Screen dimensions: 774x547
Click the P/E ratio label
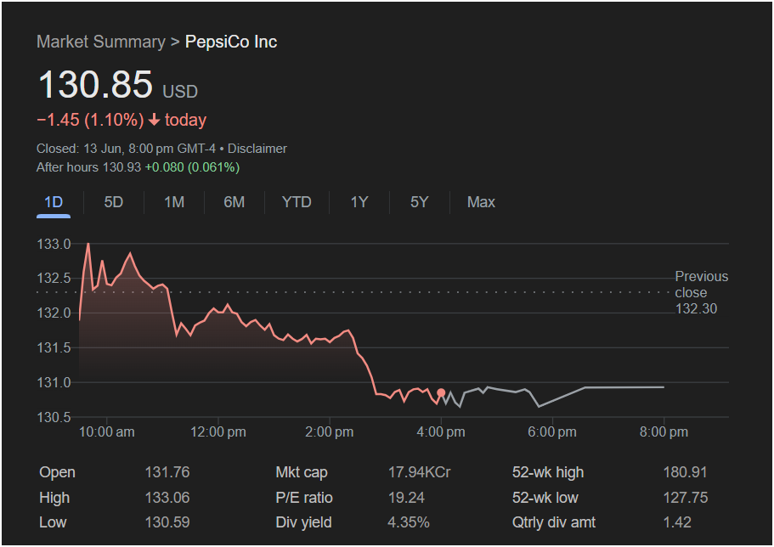pos(304,498)
